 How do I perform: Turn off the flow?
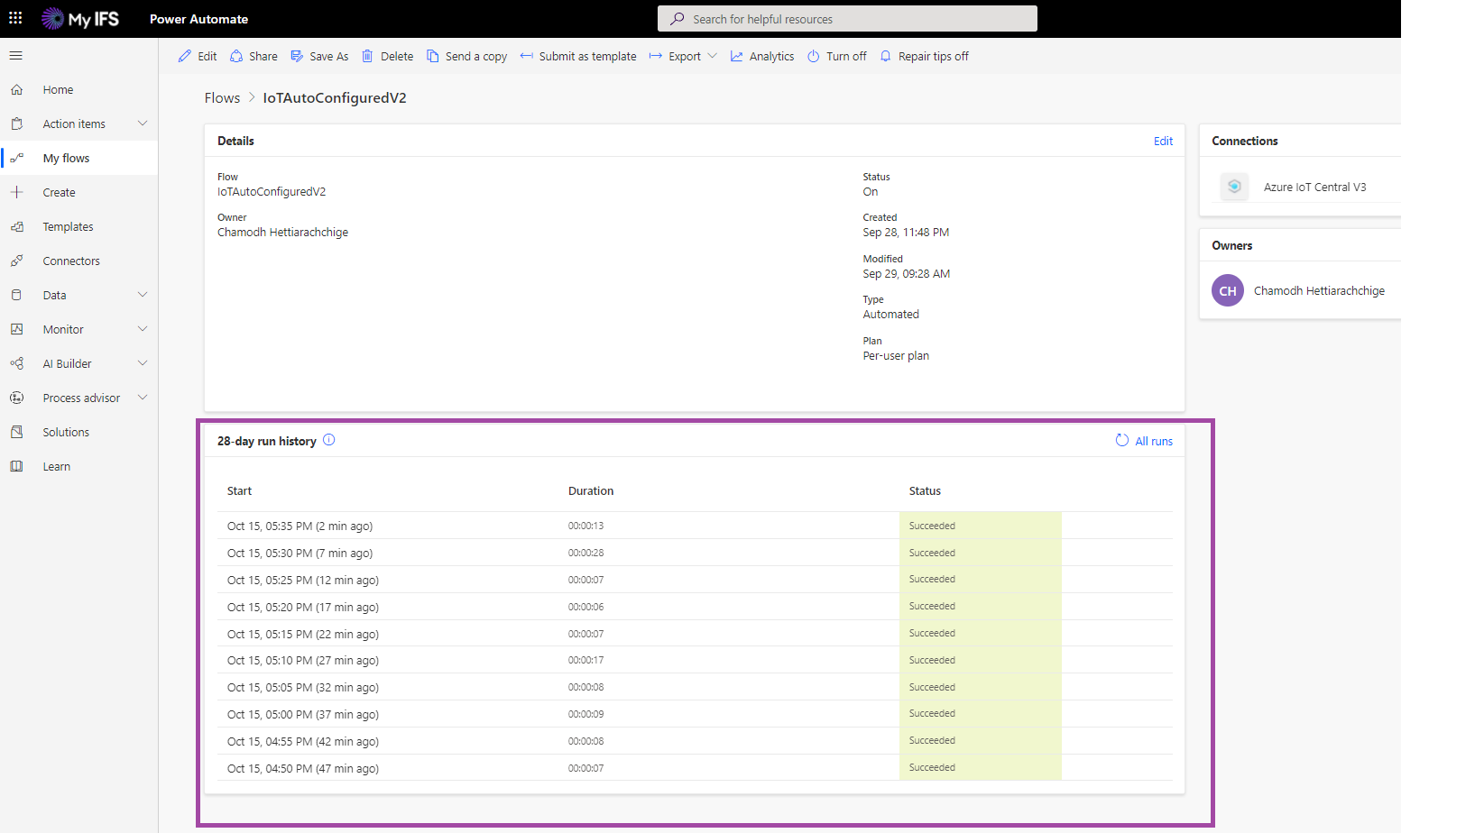point(836,56)
